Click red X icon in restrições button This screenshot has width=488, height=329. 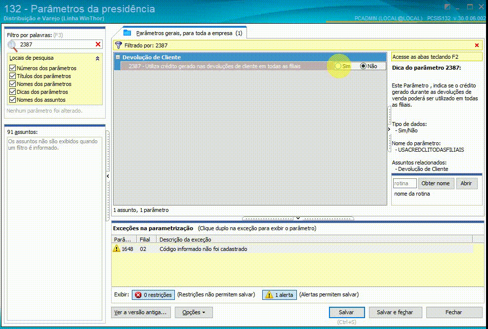[138, 295]
